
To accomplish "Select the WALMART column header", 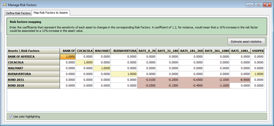I will pos(102,51).
